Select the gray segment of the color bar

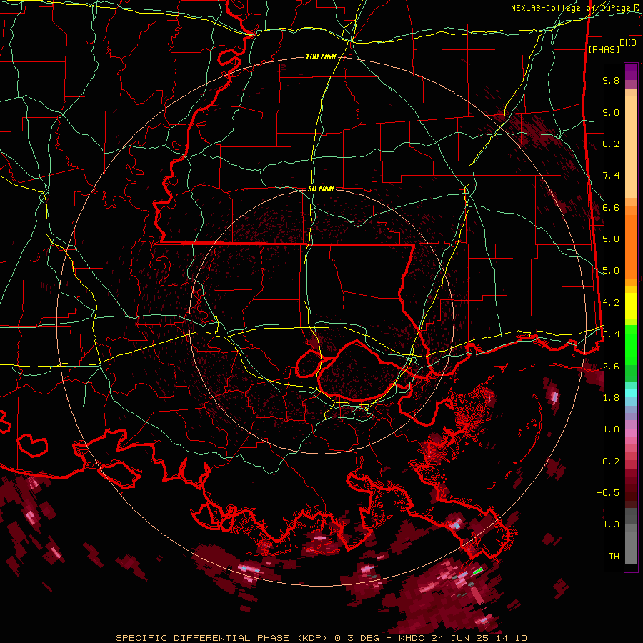tap(631, 537)
